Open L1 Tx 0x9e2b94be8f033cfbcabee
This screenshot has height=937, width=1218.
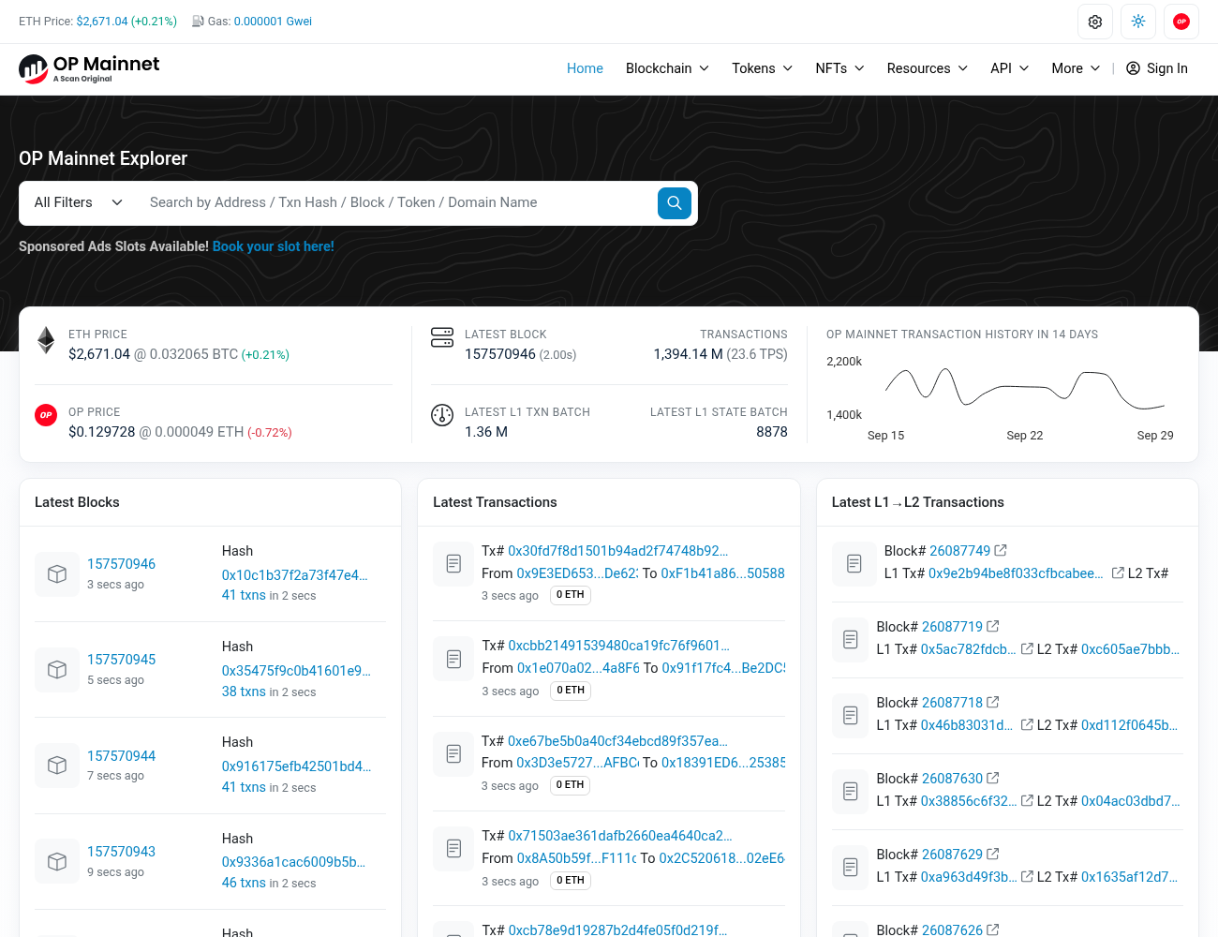pyautogui.click(x=1017, y=573)
